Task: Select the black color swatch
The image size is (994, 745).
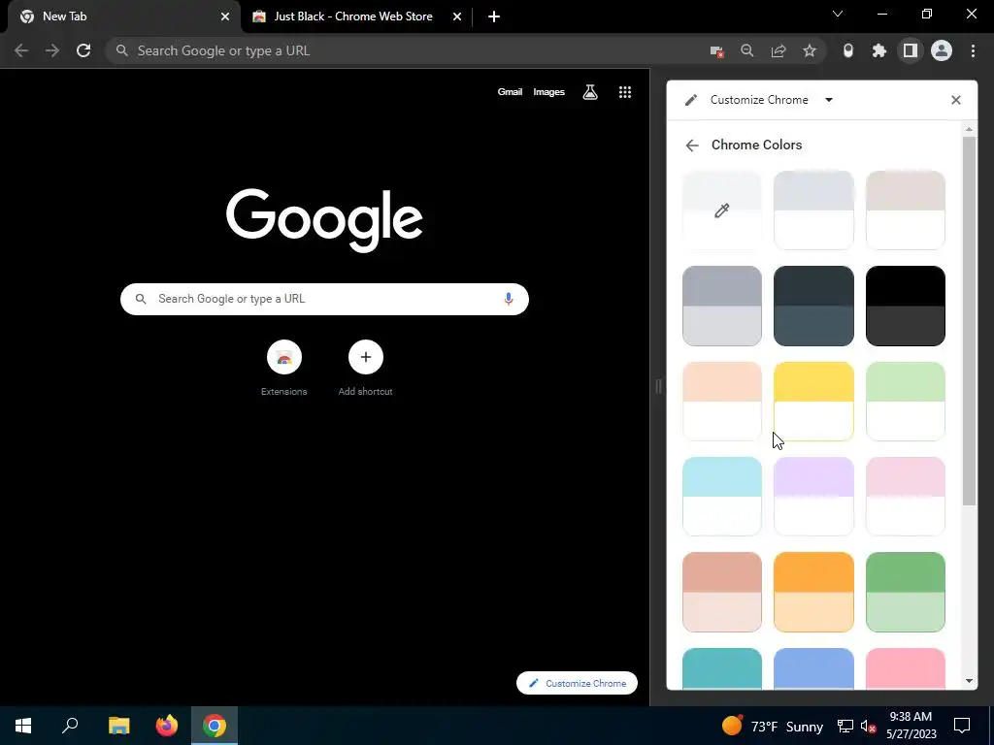Action: click(906, 306)
